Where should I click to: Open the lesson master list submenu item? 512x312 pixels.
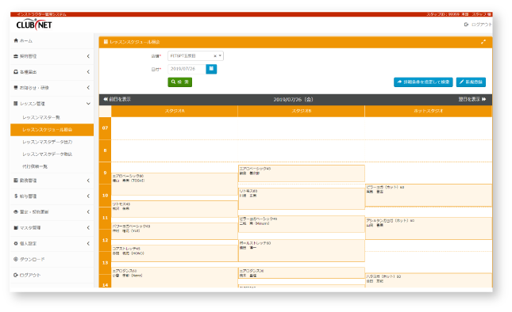tap(41, 117)
